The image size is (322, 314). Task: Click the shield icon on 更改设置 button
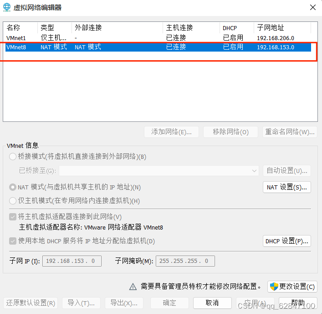coord(274,287)
